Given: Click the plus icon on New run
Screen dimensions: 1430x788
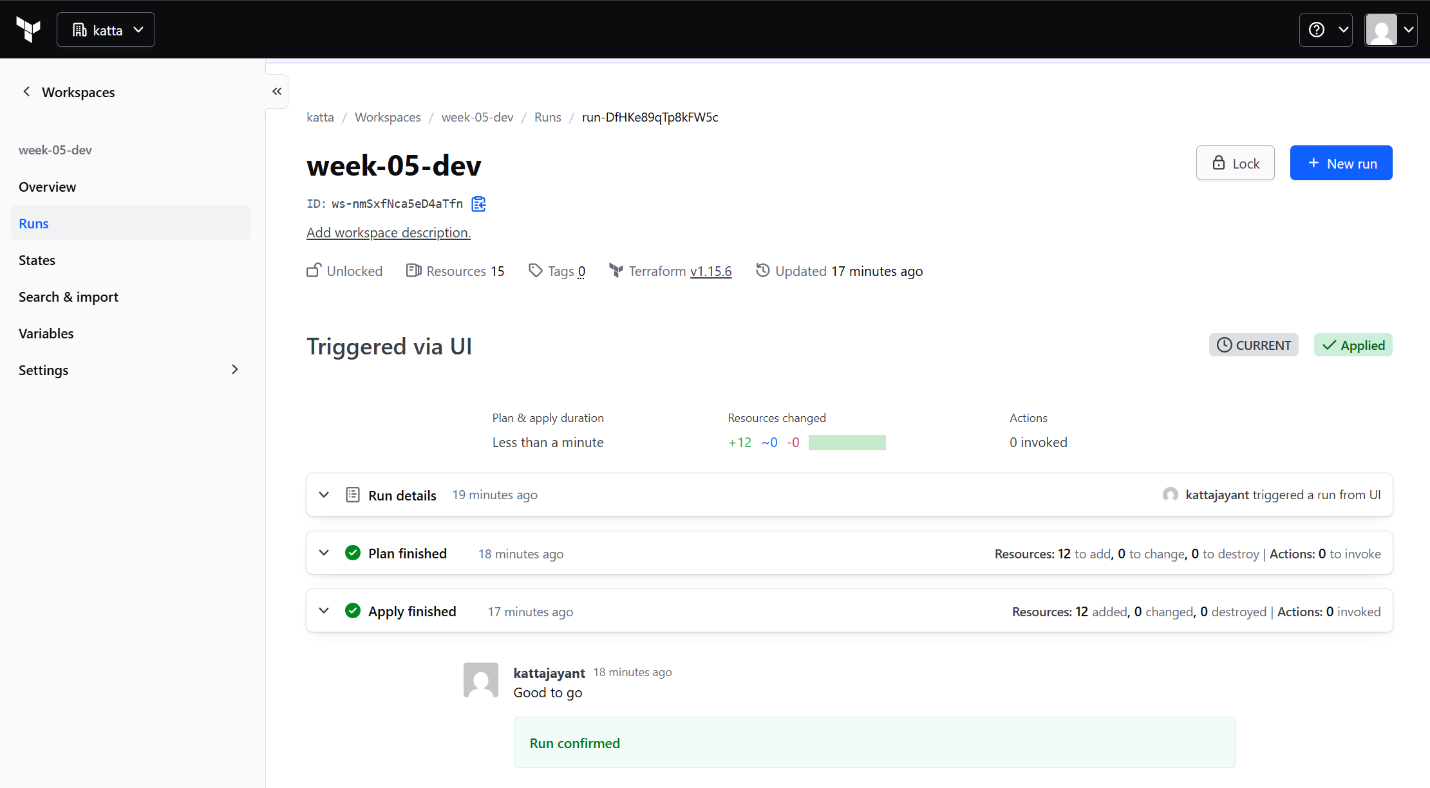Looking at the screenshot, I should 1313,163.
